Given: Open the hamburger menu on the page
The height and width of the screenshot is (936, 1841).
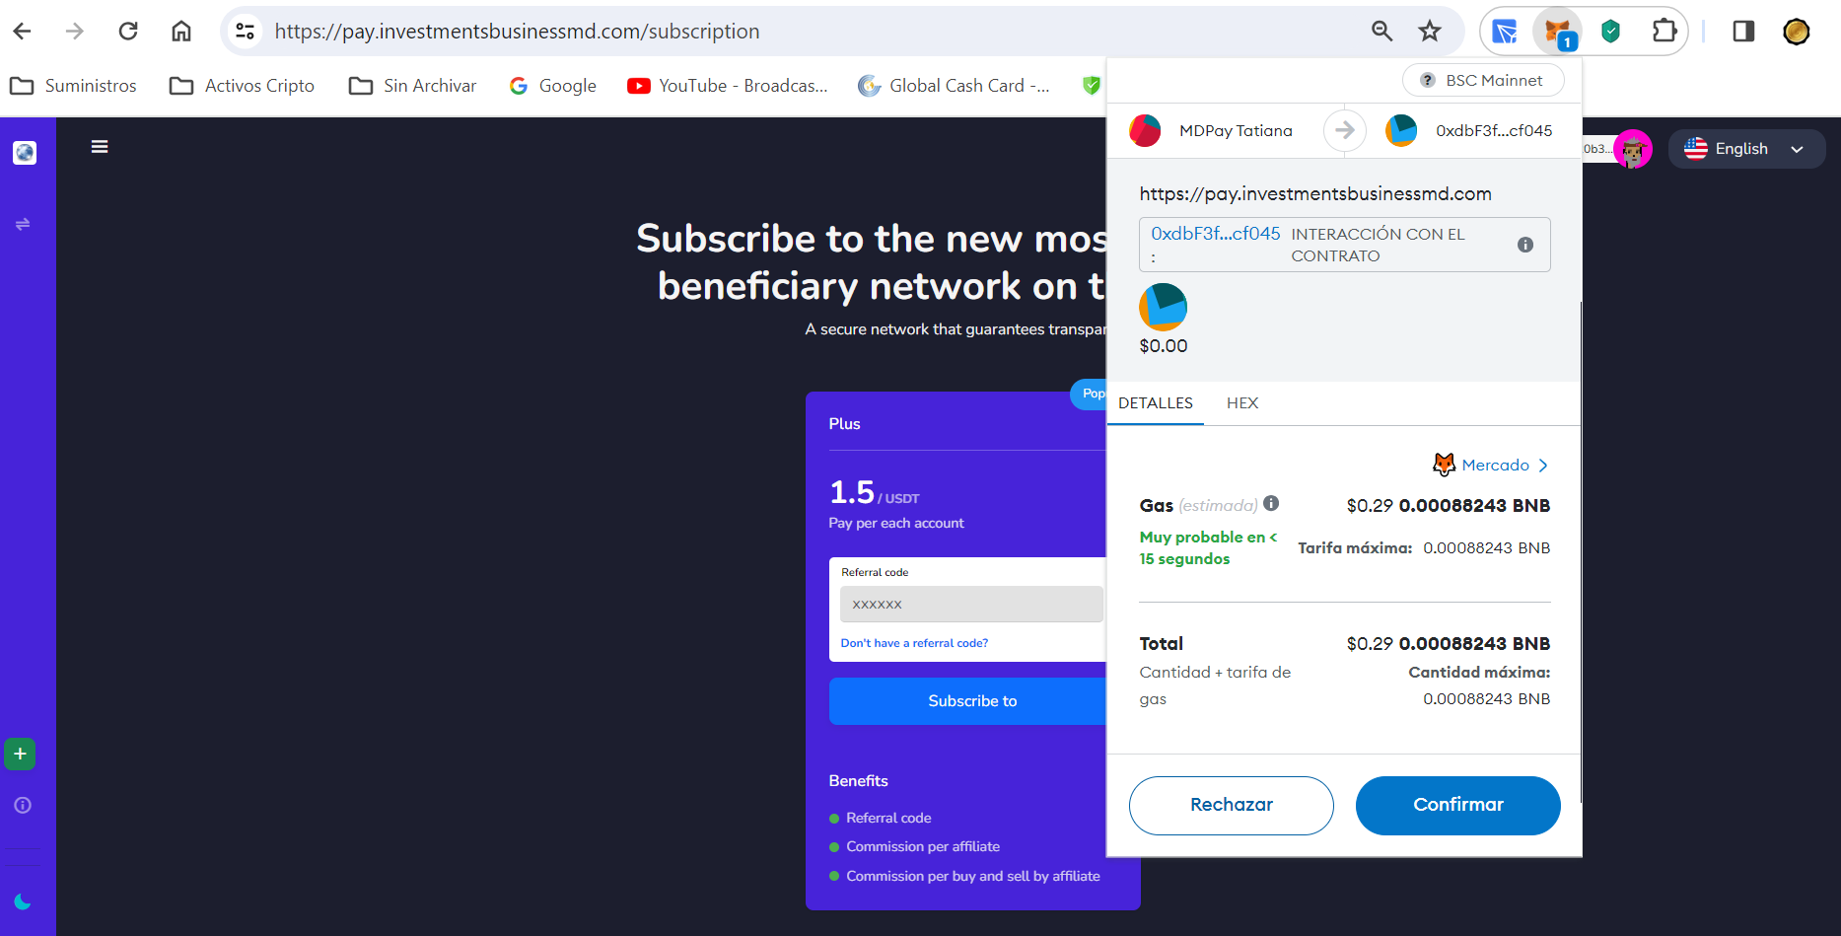Looking at the screenshot, I should 100,147.
